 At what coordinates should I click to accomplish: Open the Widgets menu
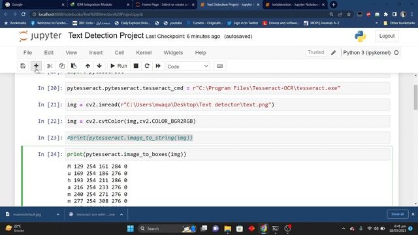click(x=173, y=53)
